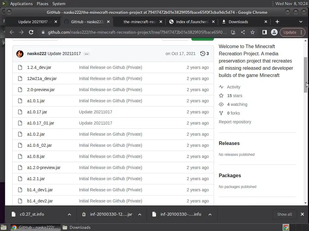The width and height of the screenshot is (309, 231).
Task: Click the page vertical scrollbar thumb
Action: (305, 75)
